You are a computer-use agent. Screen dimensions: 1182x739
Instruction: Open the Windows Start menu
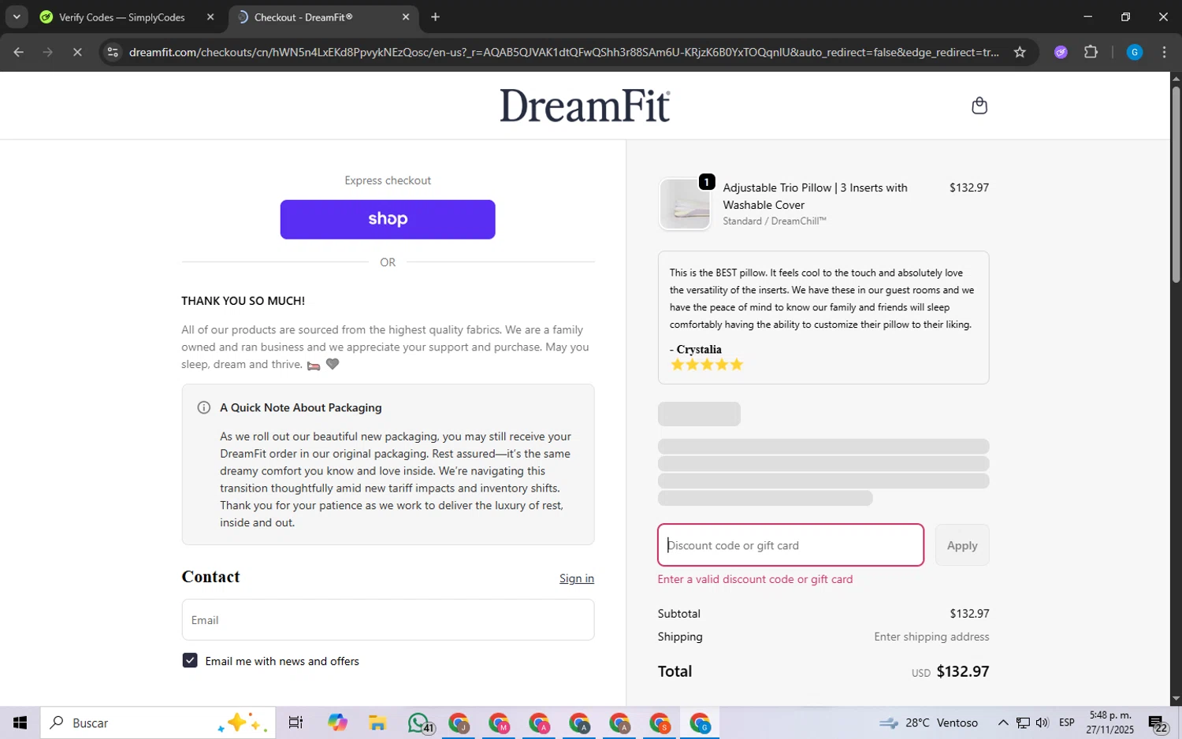click(20, 722)
